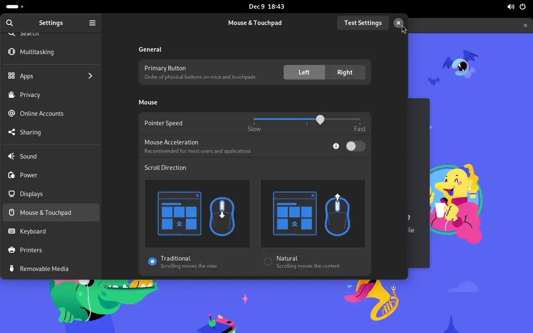Click the Removable Media drive icon
This screenshot has height=333, width=533.
[x=12, y=269]
